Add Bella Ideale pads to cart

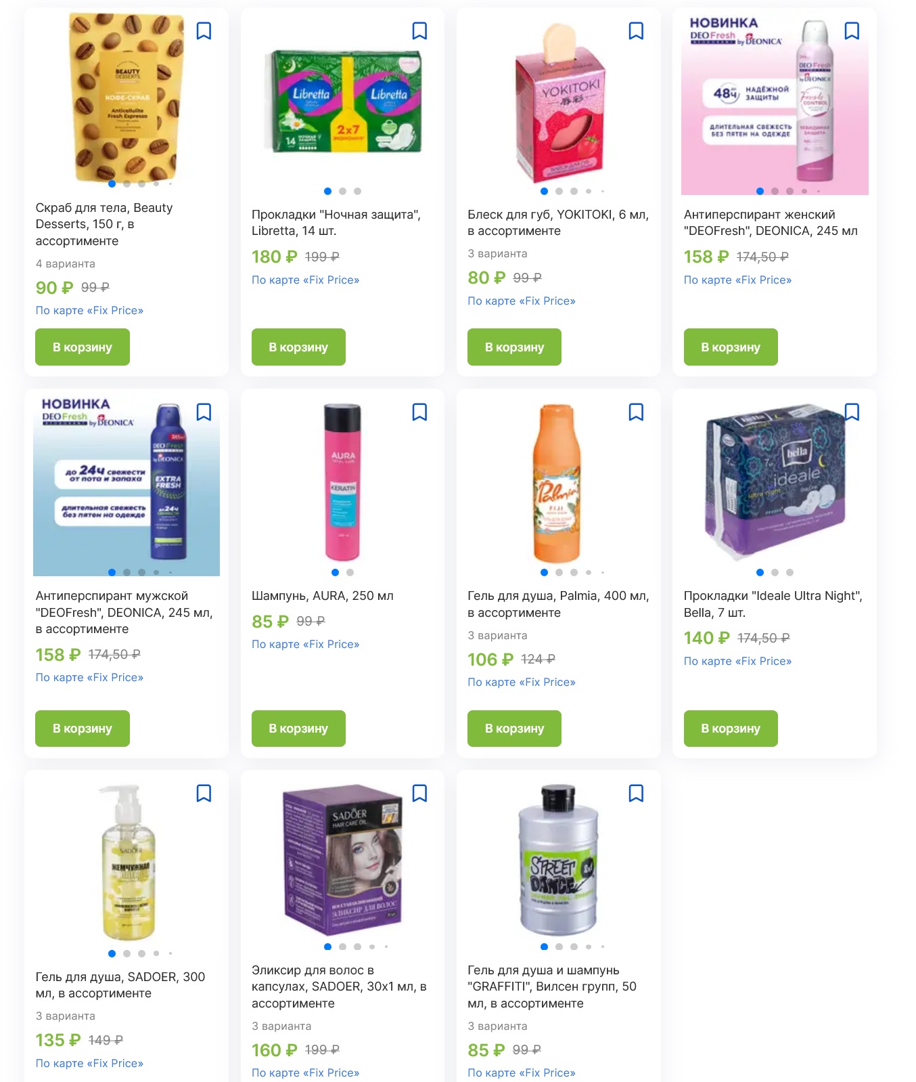coord(731,729)
